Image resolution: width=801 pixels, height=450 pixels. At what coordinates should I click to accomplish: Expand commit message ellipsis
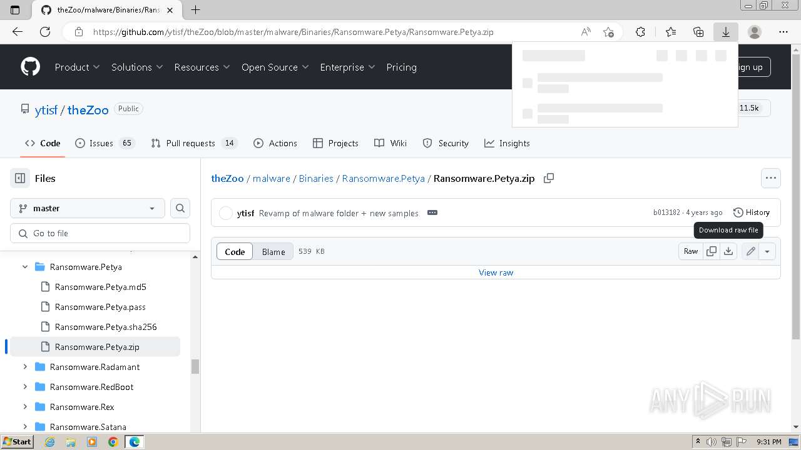[432, 213]
